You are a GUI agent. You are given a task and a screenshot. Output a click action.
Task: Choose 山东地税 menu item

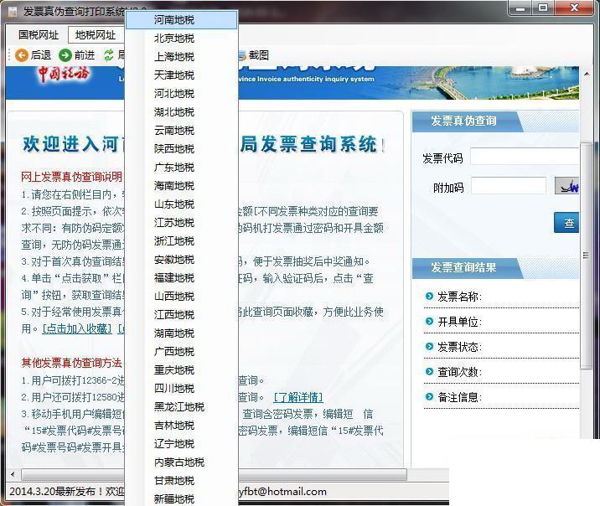pos(181,204)
